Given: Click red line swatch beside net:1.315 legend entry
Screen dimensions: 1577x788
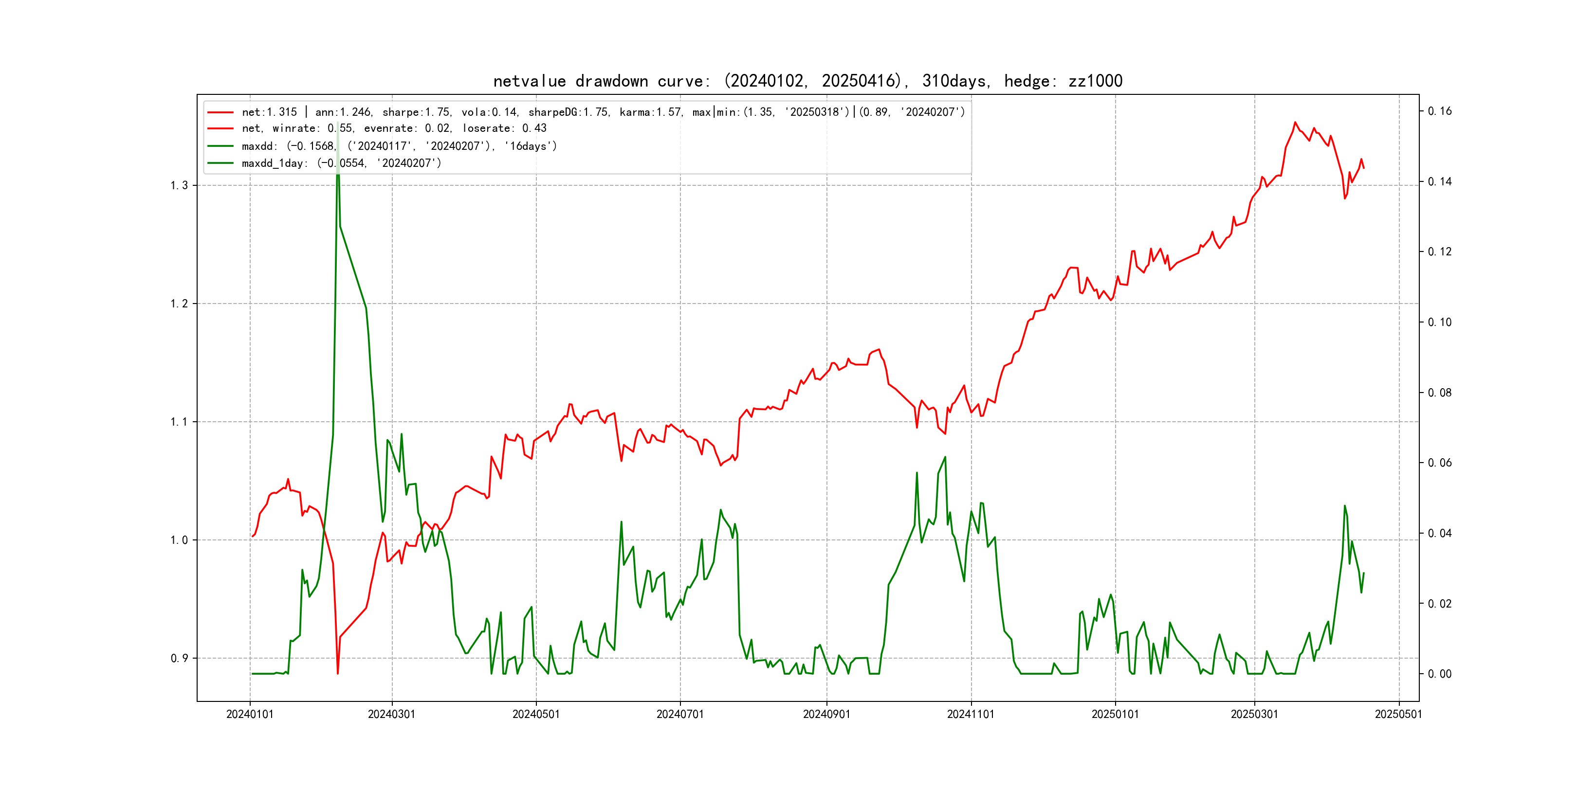Looking at the screenshot, I should point(220,112).
